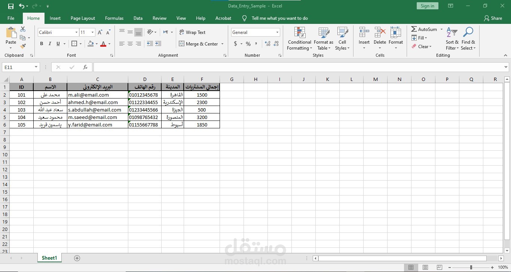Toggle Underline formatting
The image size is (511, 272).
tap(58, 44)
